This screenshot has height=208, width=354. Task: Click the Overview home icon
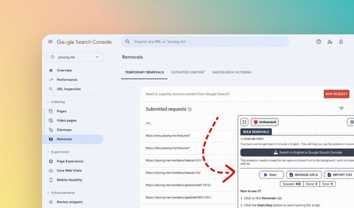pos(51,70)
